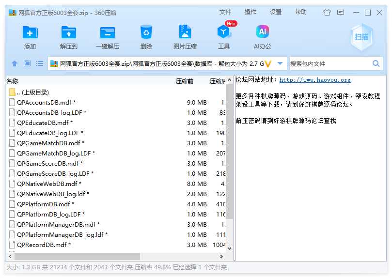Click the file icon of QPRecordDB.mdf
This screenshot has width=392, height=278.
[x=12, y=245]
